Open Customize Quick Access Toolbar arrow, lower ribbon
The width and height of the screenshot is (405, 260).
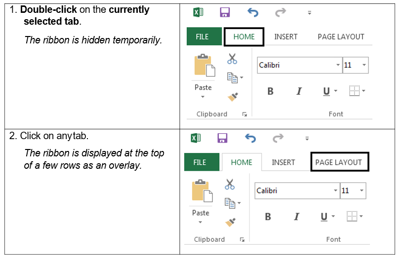coord(307,139)
